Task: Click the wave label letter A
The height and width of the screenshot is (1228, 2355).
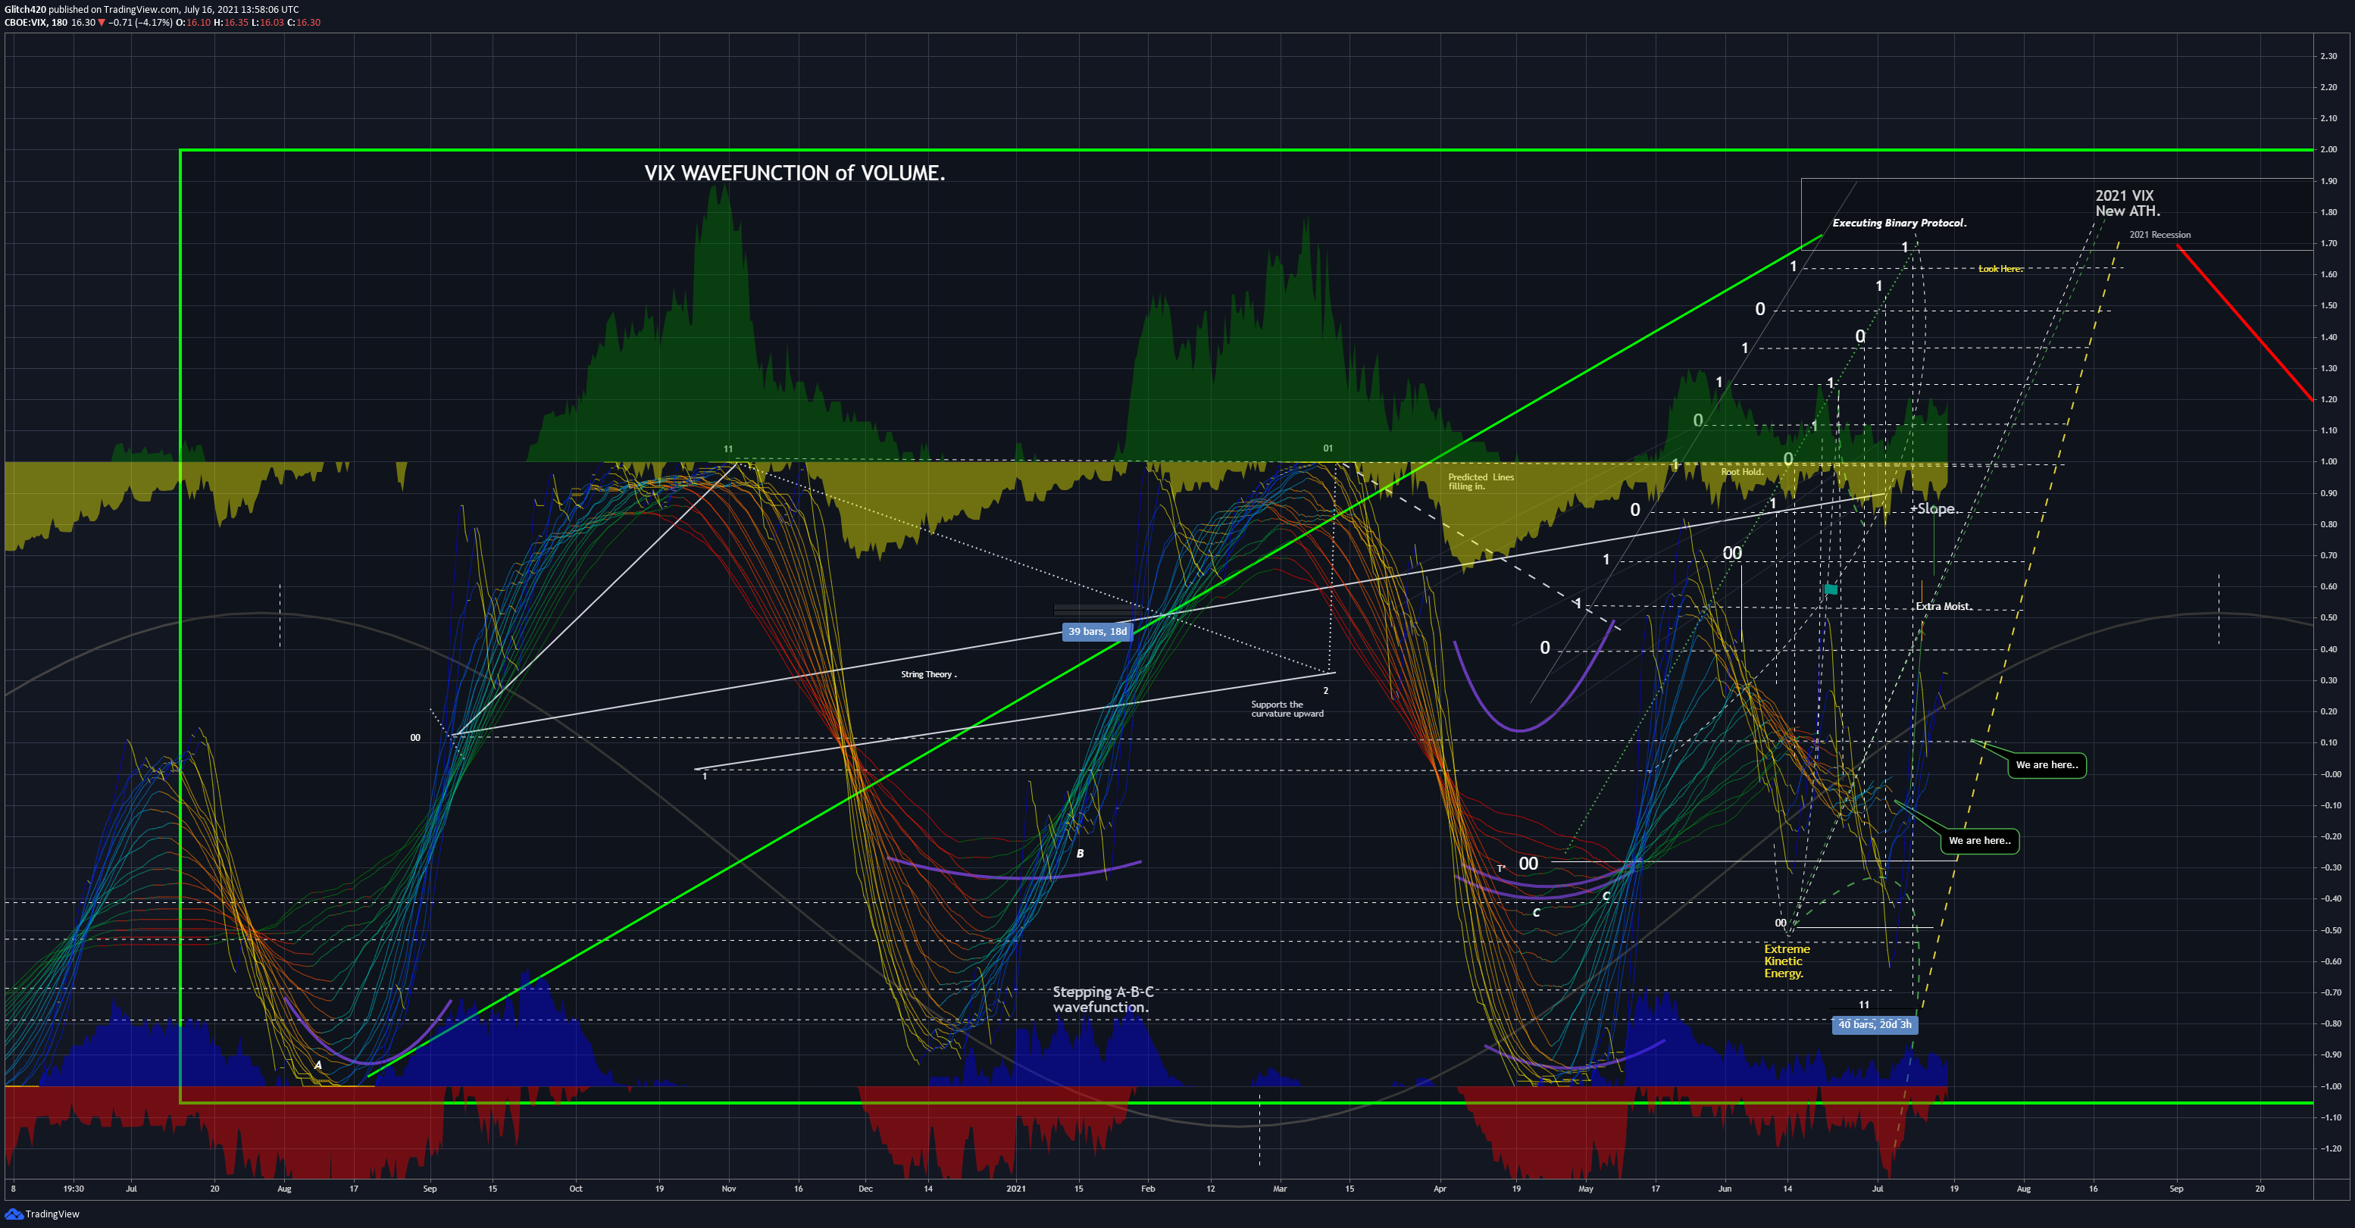Action: [x=318, y=1064]
